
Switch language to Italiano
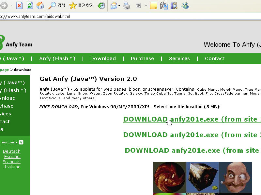[12, 167]
